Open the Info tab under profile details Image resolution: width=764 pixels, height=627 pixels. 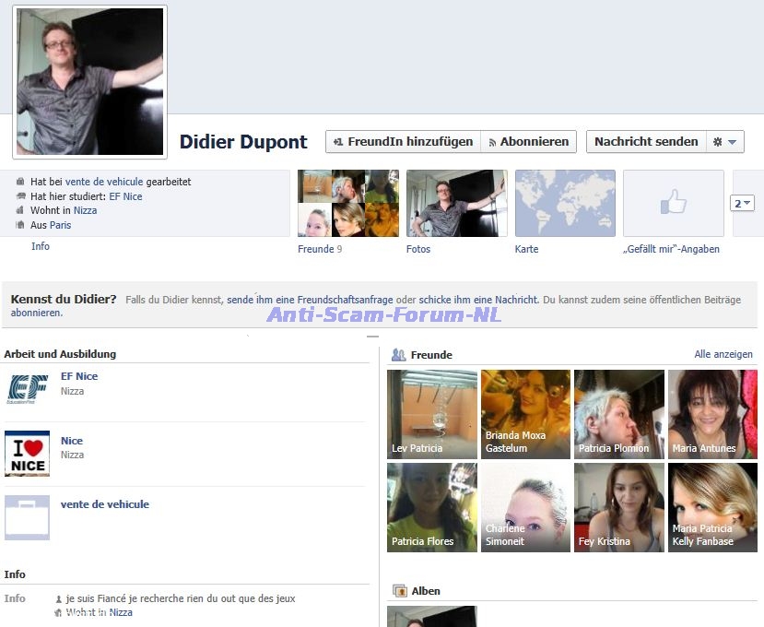(x=41, y=246)
